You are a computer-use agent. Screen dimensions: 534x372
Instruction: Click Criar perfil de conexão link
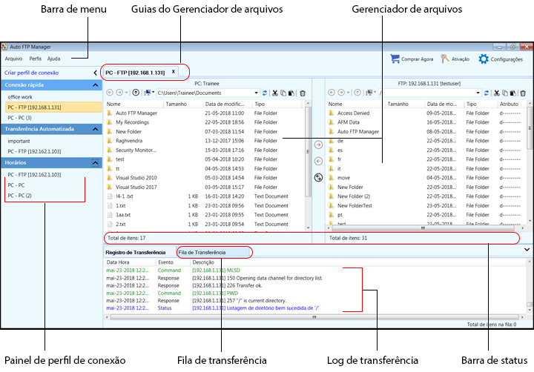31,73
